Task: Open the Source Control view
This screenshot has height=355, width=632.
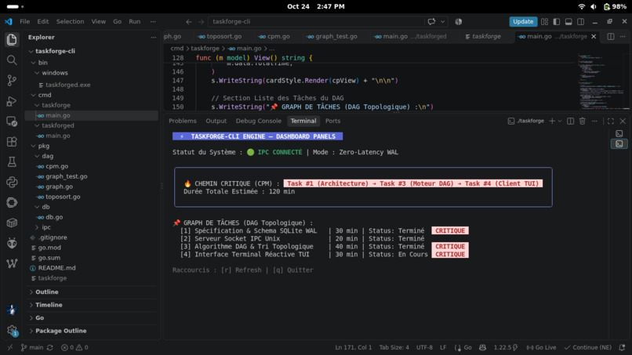Action: coord(12,80)
